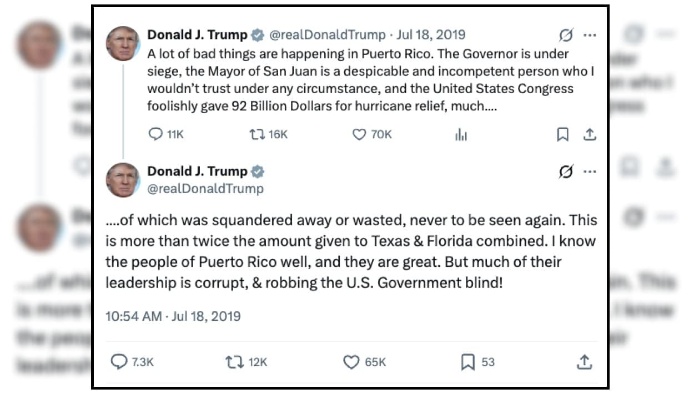Image resolution: width=694 pixels, height=394 pixels.
Task: Like the second tweet with 65K likes
Action: (351, 362)
